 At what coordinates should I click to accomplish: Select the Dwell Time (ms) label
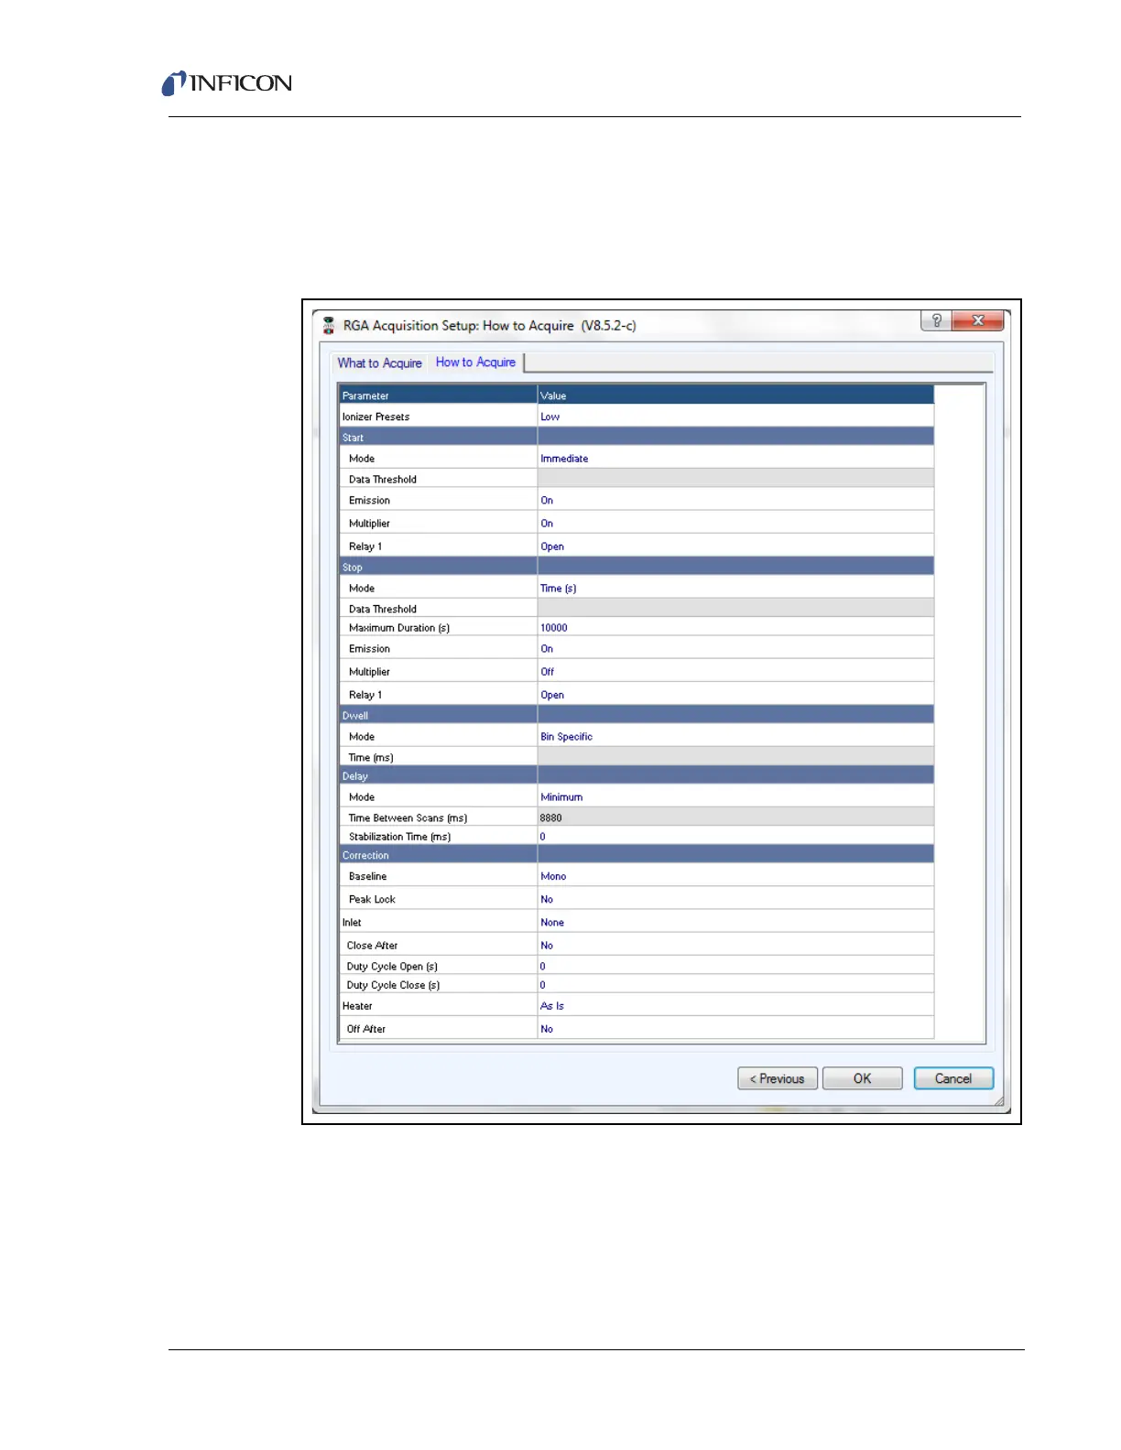(371, 757)
